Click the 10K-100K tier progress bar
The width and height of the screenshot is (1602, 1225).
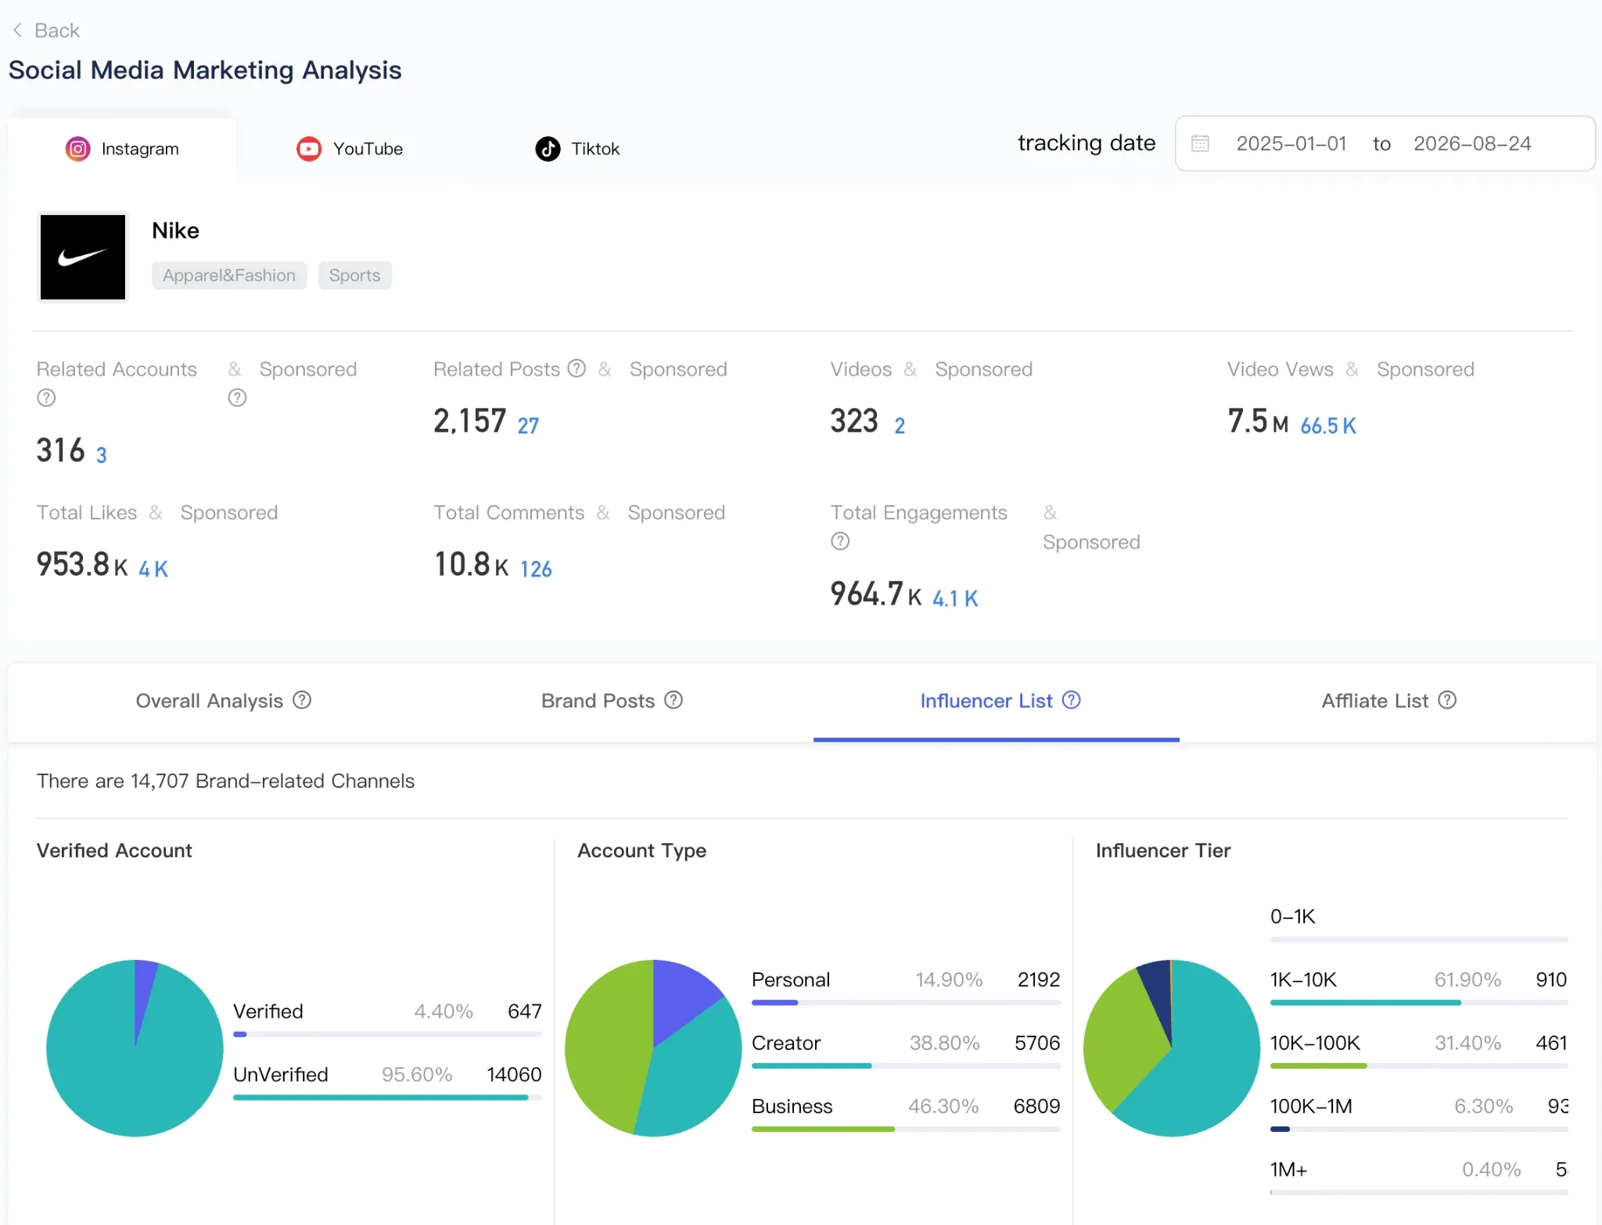[1419, 1065]
